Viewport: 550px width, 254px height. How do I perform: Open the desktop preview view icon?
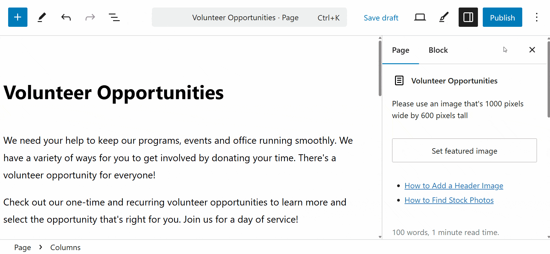(x=420, y=17)
